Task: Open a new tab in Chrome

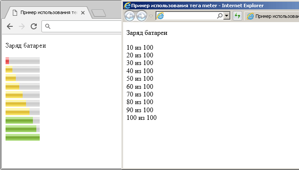Action: point(99,13)
